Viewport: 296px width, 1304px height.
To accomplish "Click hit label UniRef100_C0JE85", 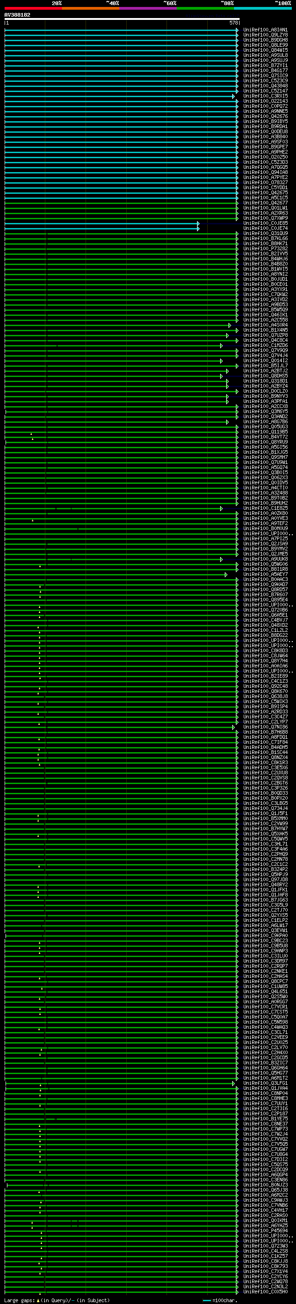I will click(265, 223).
